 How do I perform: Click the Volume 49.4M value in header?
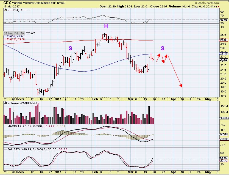(180, 6)
